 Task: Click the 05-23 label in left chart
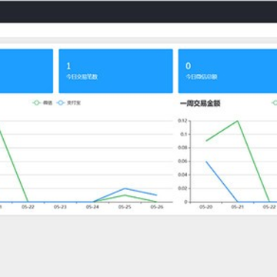(x=60, y=207)
